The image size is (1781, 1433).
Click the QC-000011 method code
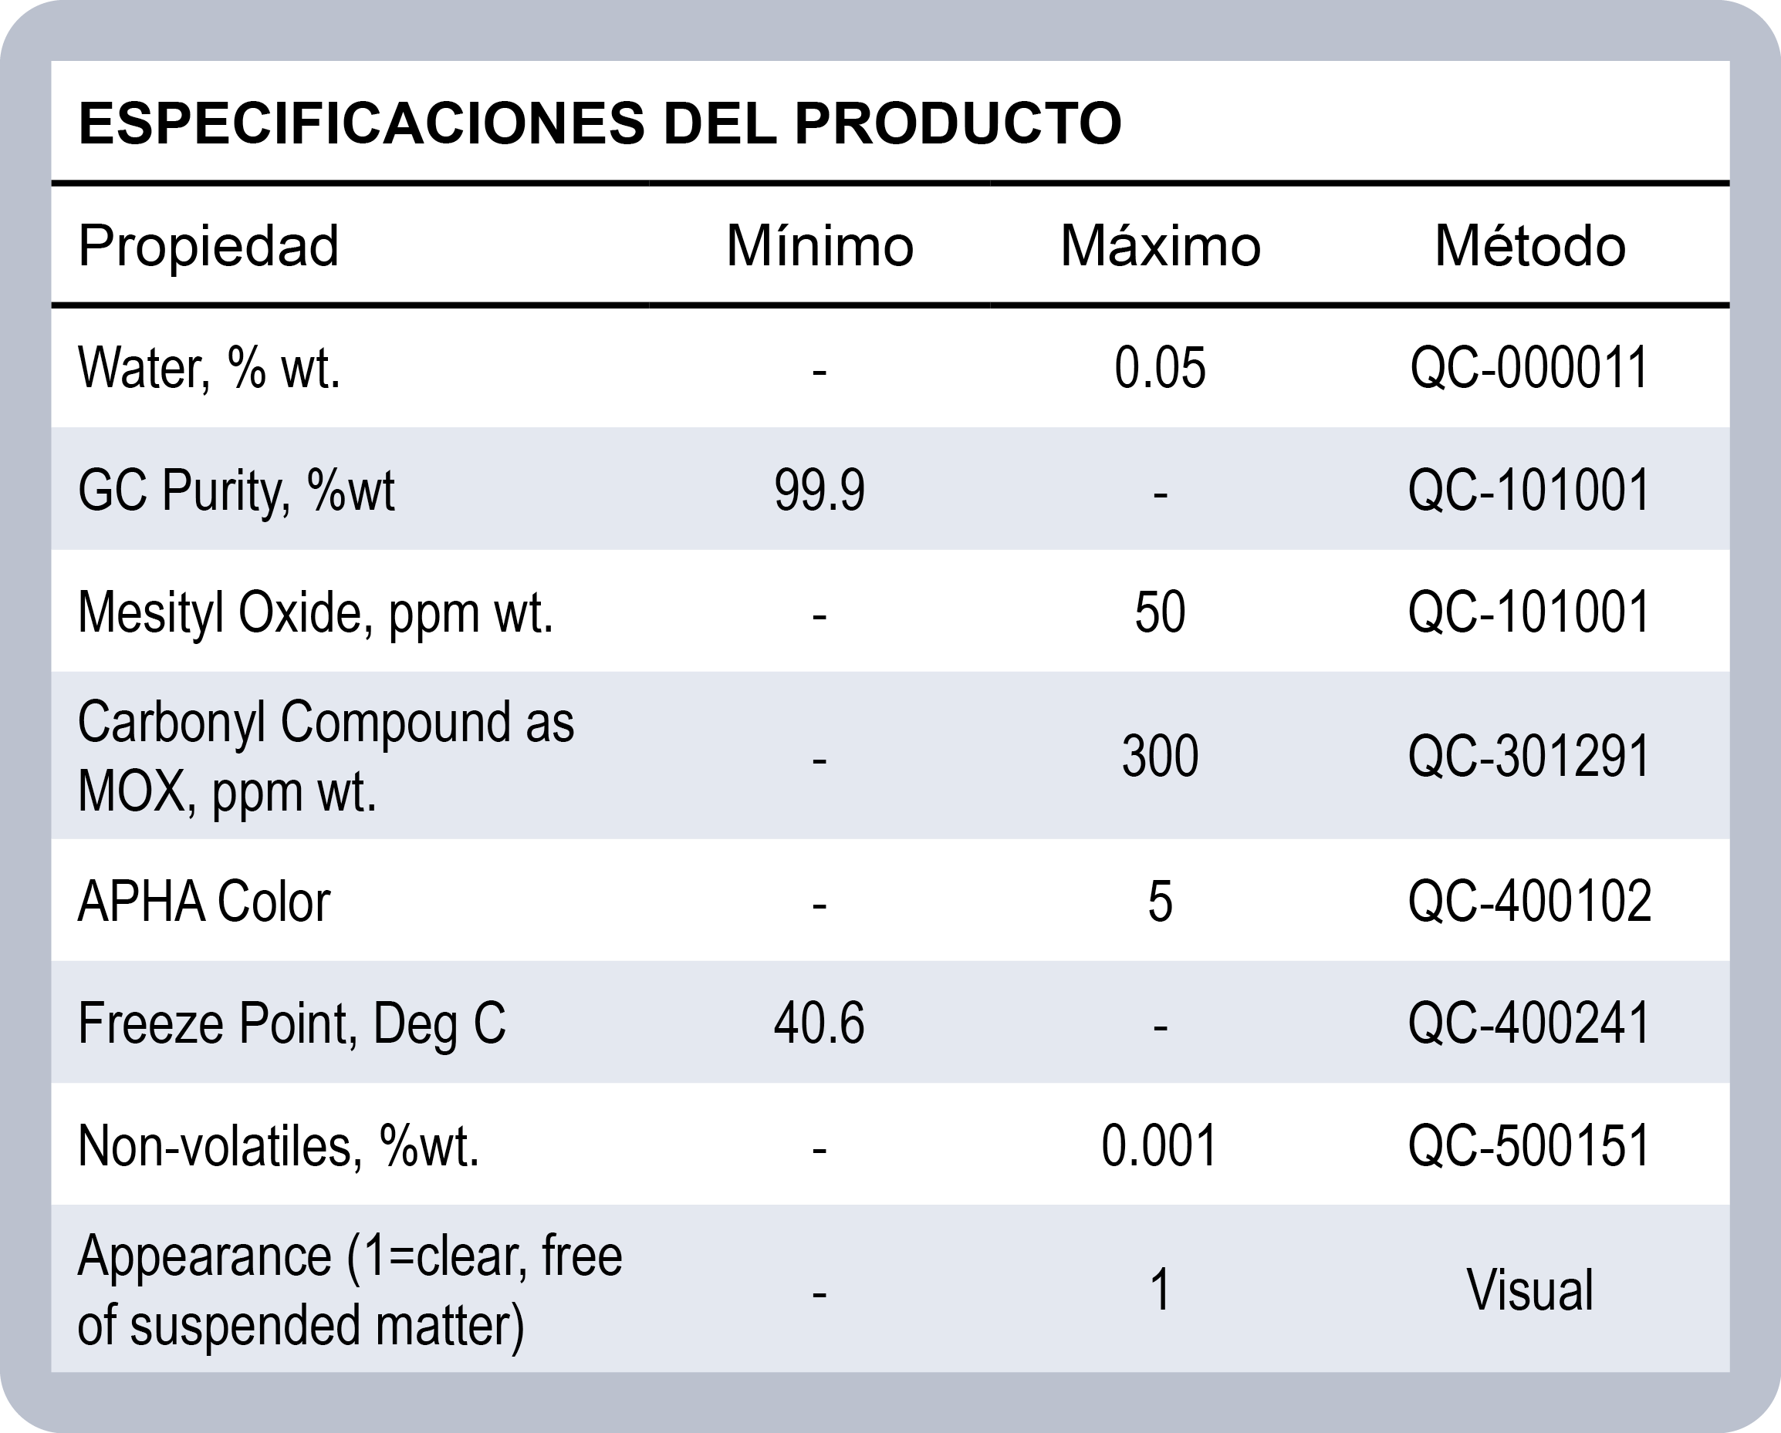point(1530,367)
